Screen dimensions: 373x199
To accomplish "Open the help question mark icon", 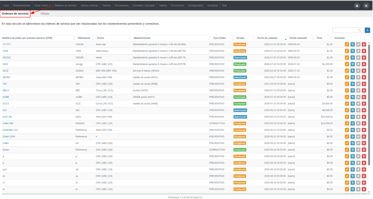I will tap(357, 6).
